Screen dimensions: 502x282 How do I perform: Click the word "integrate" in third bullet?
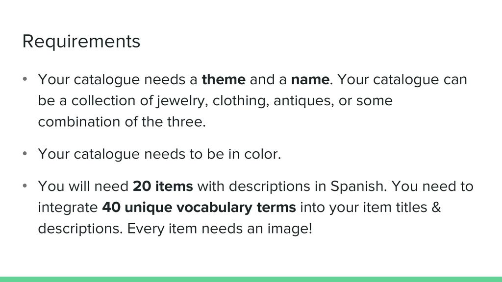click(68, 208)
